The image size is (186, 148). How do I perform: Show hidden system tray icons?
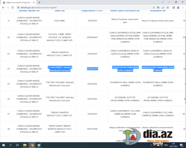pos(151,145)
